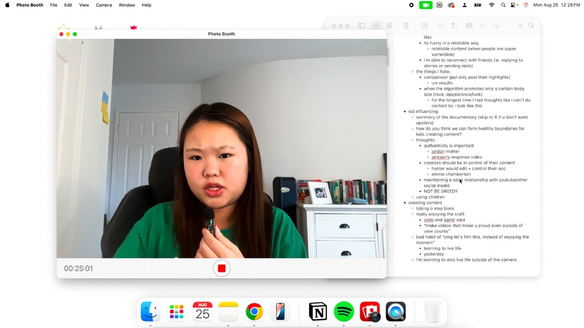Click the screen recording status icon
This screenshot has height=328, width=584.
[x=411, y=5]
